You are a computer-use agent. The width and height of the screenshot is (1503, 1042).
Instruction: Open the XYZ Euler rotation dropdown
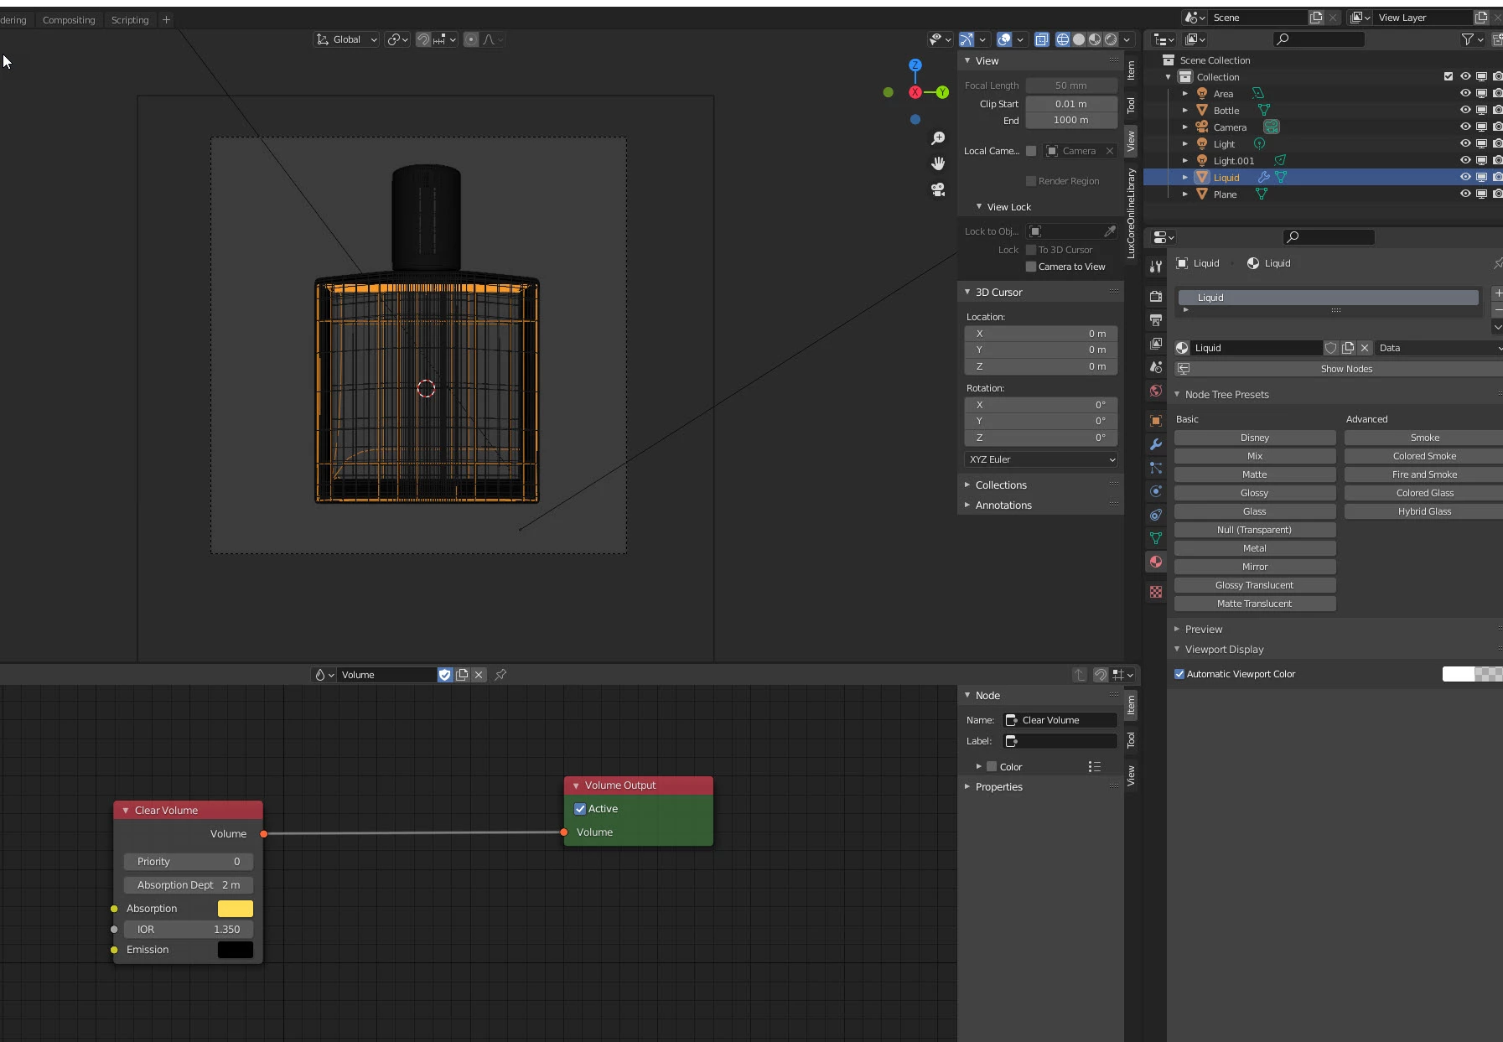1040,459
